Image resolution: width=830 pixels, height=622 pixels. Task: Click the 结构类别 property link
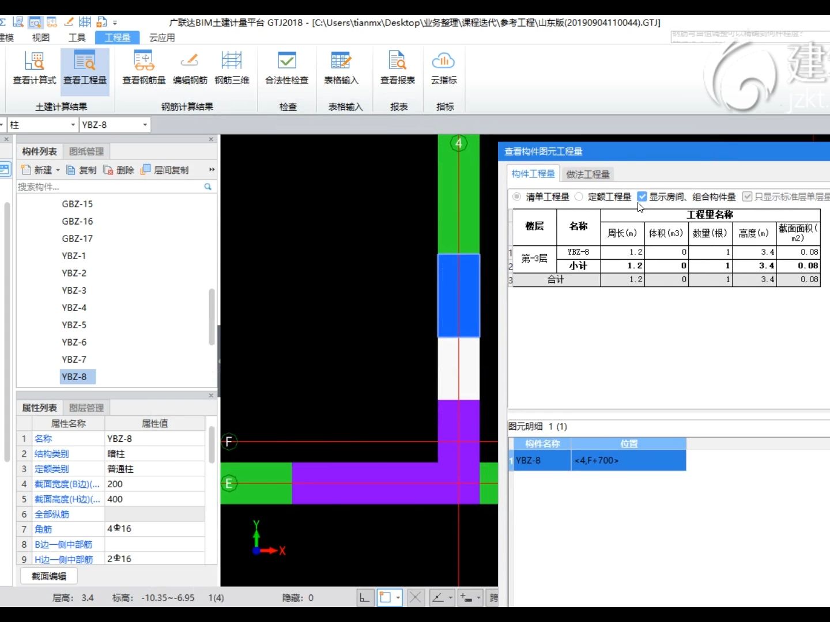point(52,454)
